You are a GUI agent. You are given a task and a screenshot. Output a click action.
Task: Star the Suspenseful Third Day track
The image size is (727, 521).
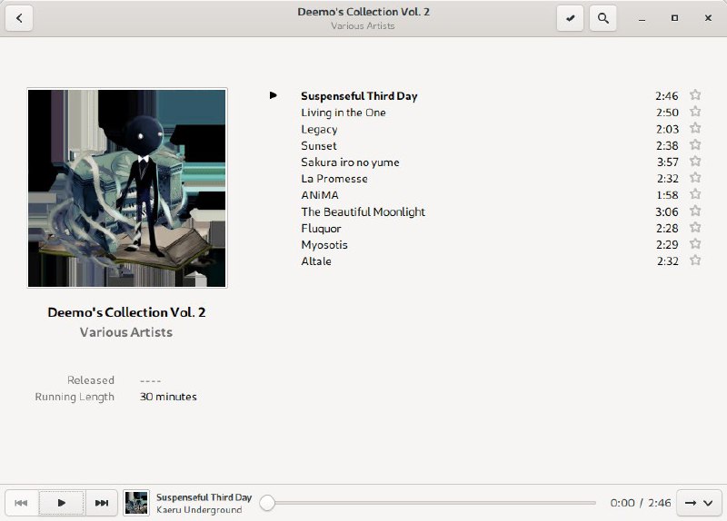click(x=695, y=95)
